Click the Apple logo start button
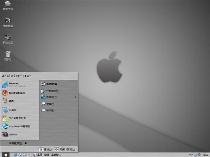The width and height of the screenshot is (210, 157). pyautogui.click(x=6, y=155)
